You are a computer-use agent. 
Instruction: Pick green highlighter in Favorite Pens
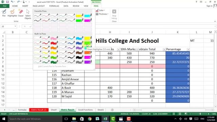80,20
